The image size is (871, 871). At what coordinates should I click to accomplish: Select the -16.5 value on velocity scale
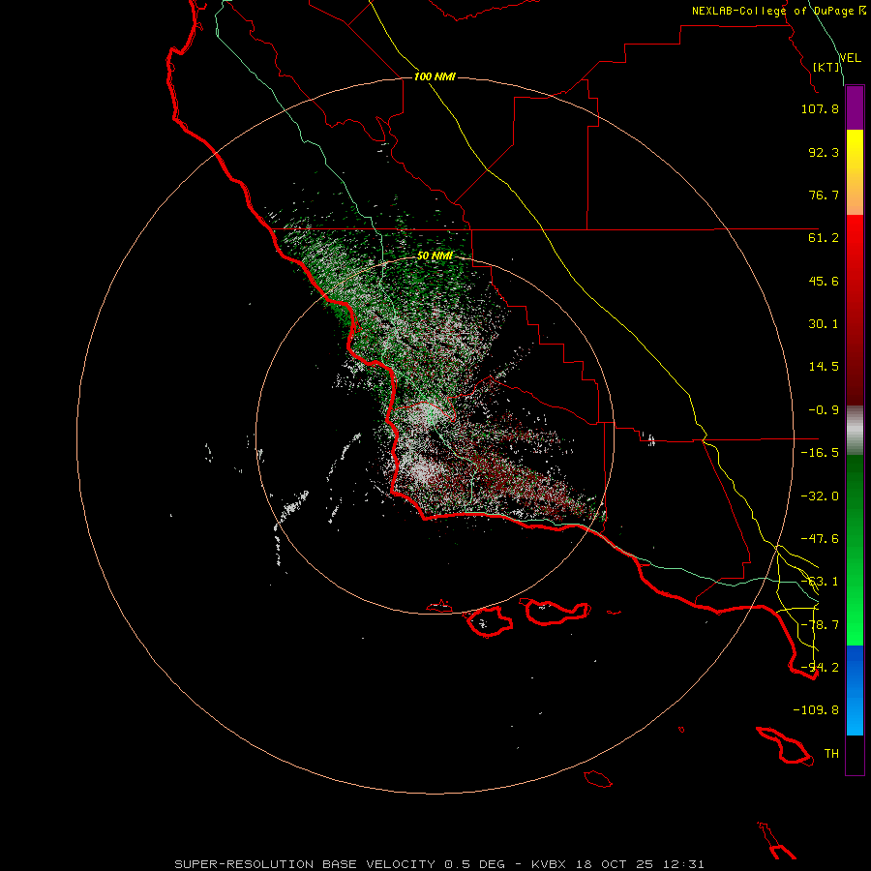point(820,453)
